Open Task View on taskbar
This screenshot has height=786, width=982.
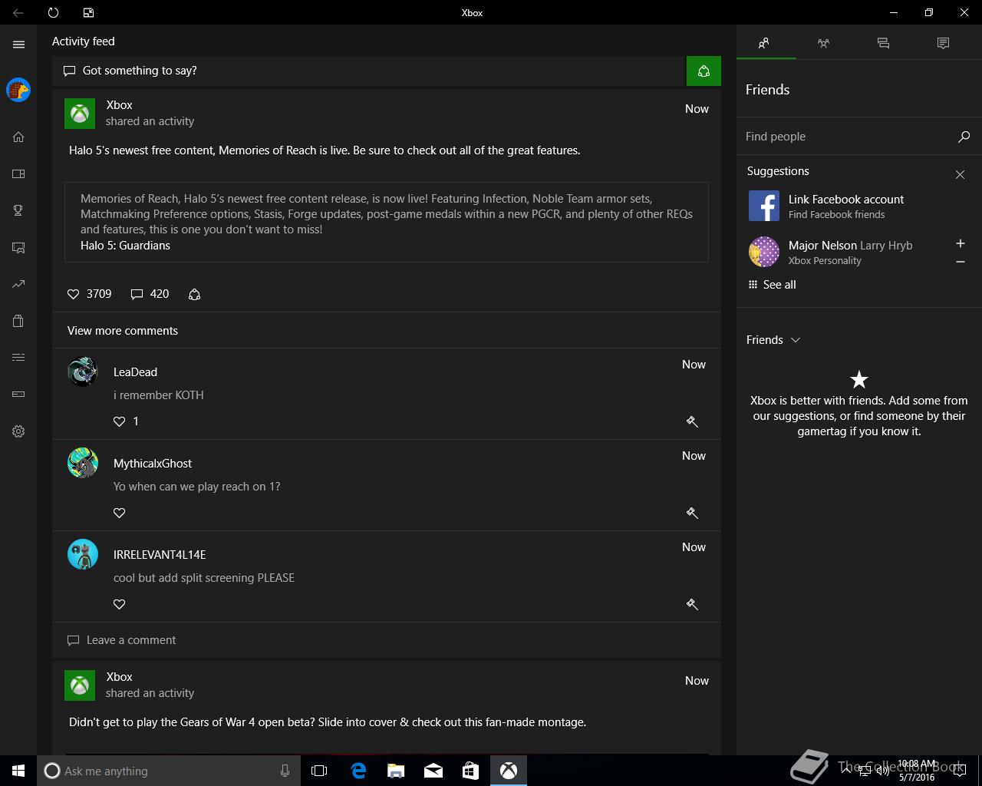(319, 771)
